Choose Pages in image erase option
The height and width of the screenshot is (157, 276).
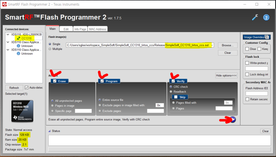coord(52,105)
